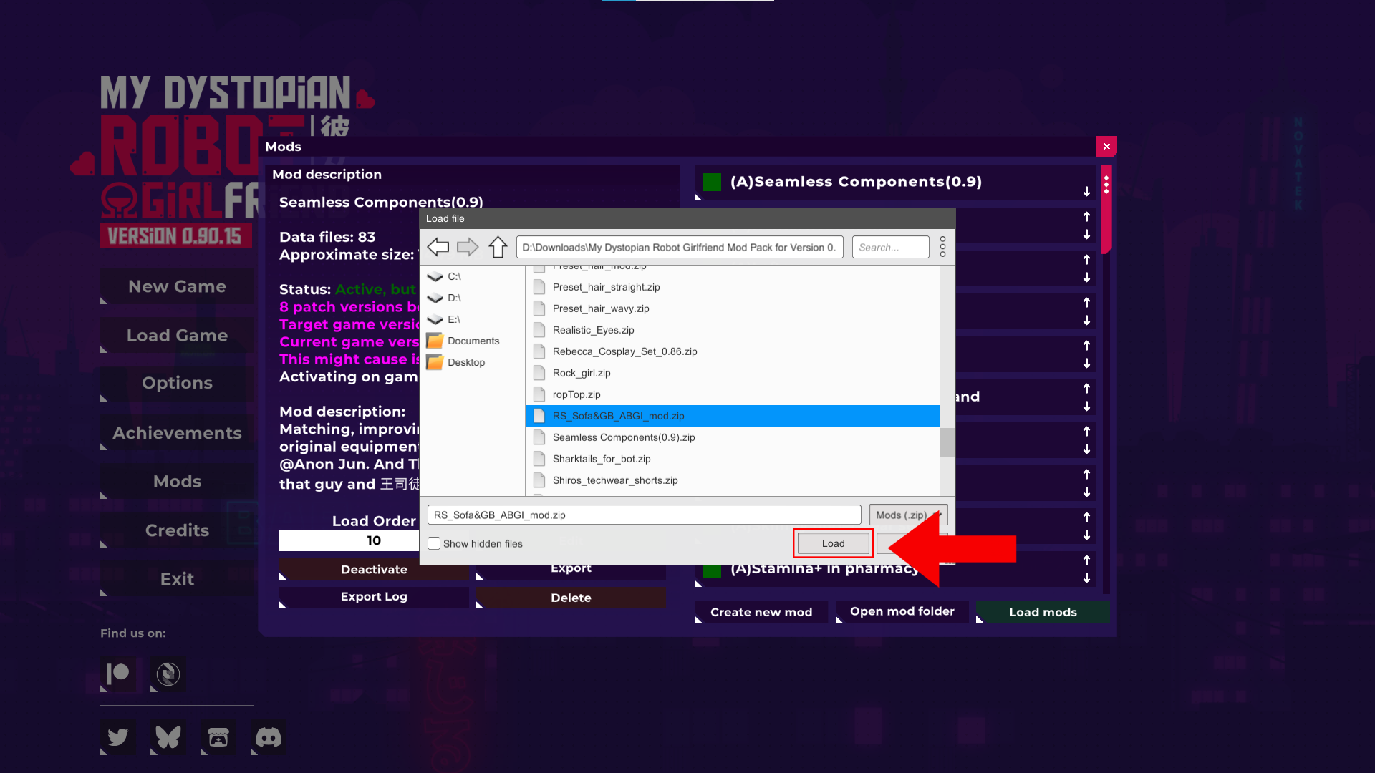The height and width of the screenshot is (773, 1375).
Task: Open Mods main menu item
Action: point(177,482)
